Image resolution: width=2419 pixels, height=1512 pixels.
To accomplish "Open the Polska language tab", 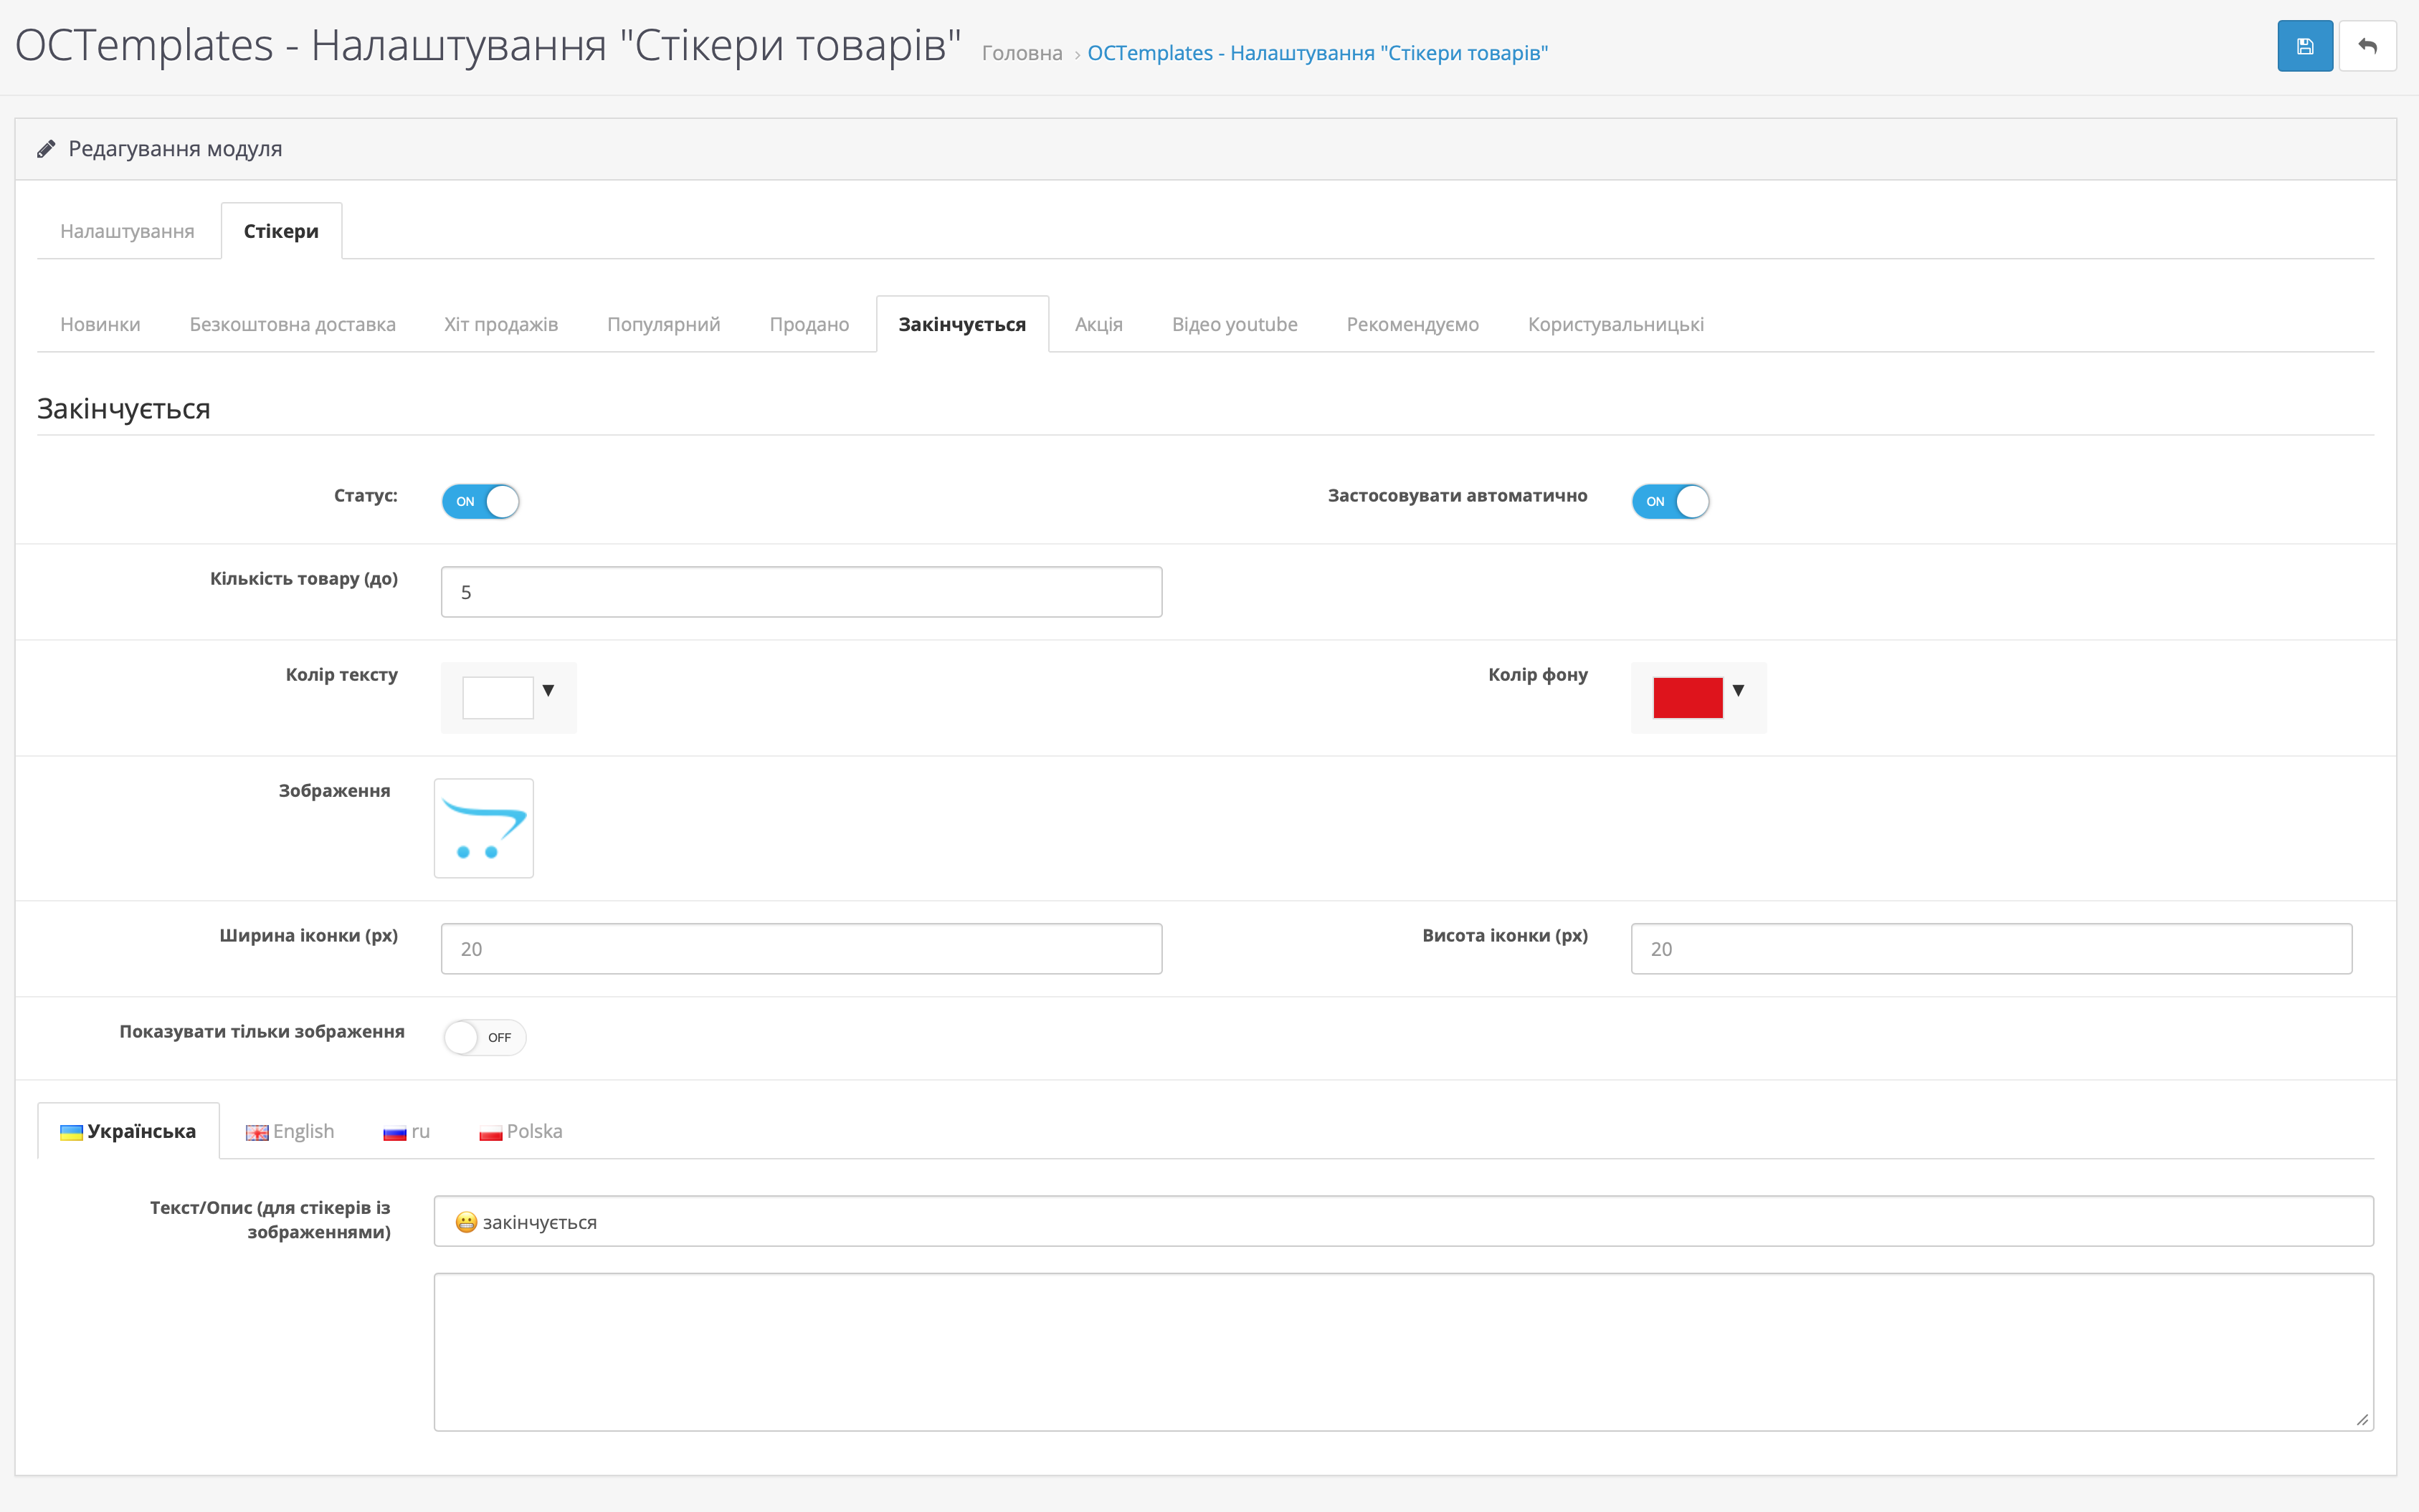I will coord(521,1131).
